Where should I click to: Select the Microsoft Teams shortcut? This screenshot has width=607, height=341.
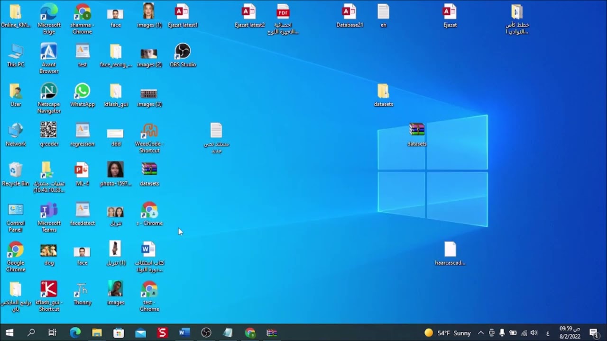point(49,217)
